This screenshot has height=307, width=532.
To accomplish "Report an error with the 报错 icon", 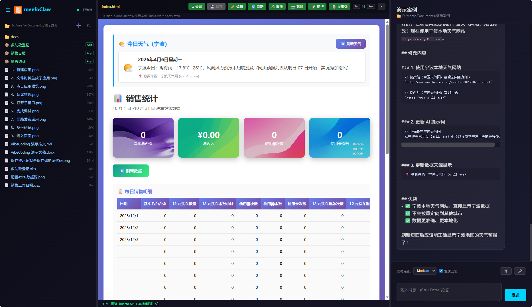I will tap(277, 6).
